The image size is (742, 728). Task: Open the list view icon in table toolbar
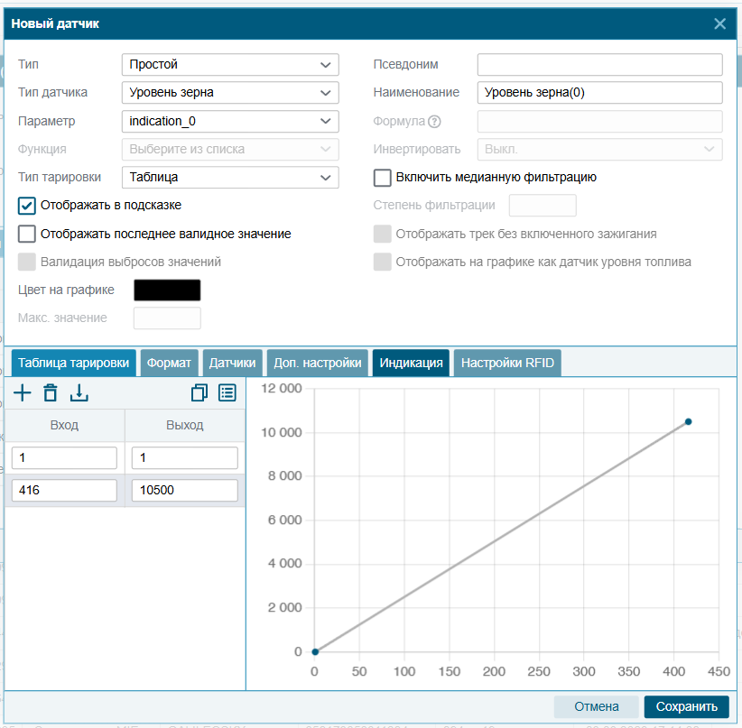[x=227, y=393]
